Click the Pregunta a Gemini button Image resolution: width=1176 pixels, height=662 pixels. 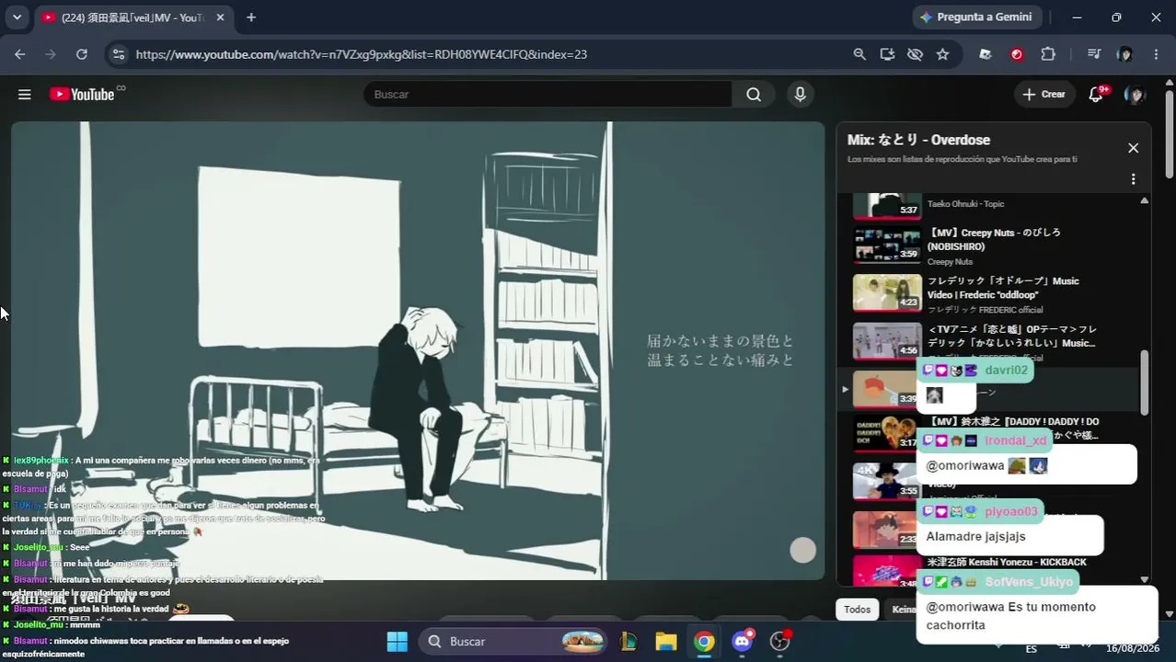pos(975,17)
